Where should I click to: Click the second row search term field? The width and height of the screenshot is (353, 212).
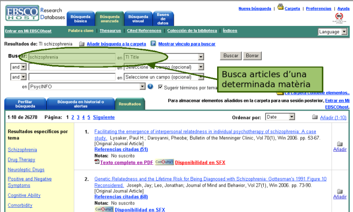[x=72, y=67]
